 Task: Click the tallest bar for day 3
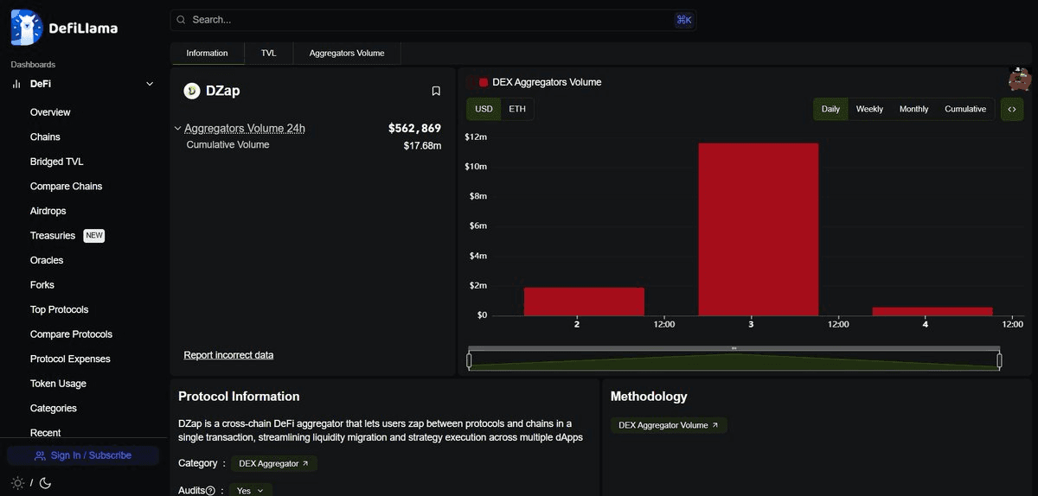pos(758,229)
